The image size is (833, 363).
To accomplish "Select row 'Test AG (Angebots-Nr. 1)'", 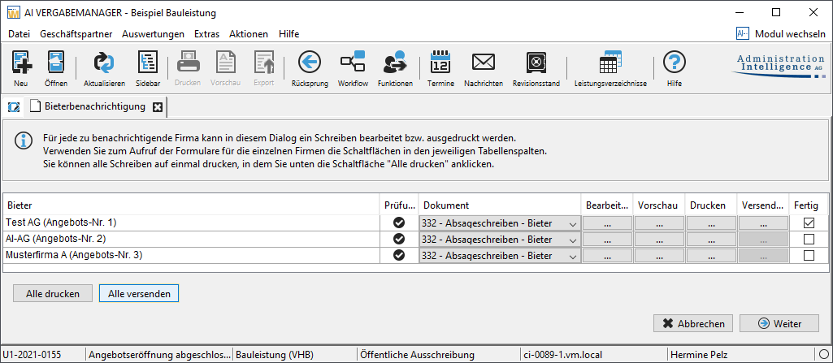I will click(192, 223).
